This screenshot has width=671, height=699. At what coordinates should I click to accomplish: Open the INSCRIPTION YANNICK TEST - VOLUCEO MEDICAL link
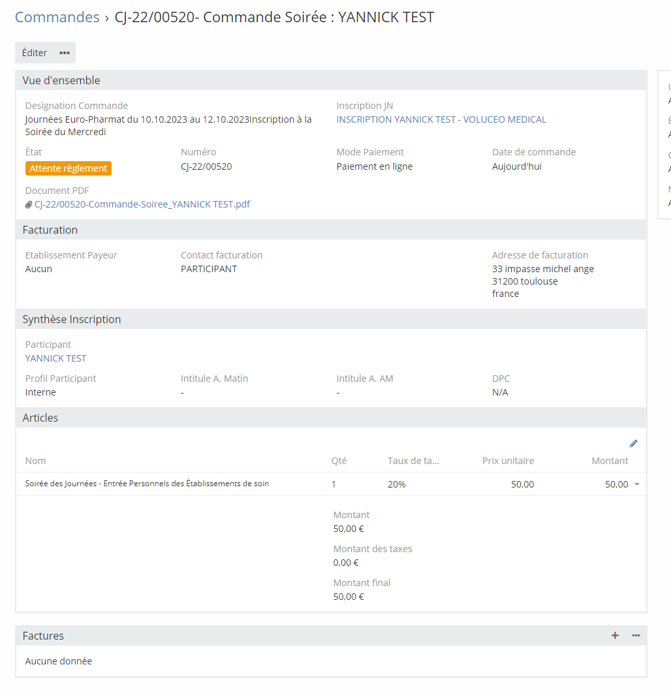441,119
